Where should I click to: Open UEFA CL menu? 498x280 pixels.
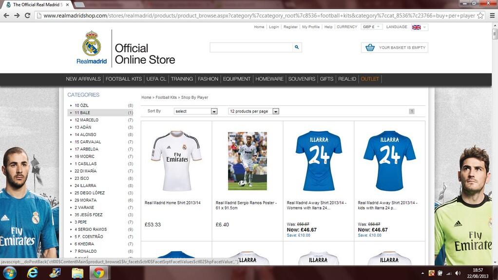pos(156,79)
